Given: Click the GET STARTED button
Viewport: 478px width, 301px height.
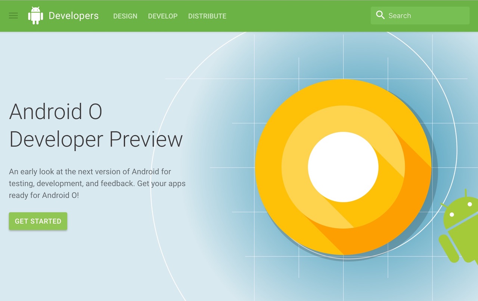Looking at the screenshot, I should (38, 221).
